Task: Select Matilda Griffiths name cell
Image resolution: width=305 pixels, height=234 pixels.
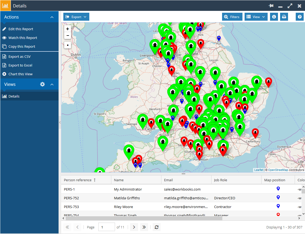Action: point(127,198)
